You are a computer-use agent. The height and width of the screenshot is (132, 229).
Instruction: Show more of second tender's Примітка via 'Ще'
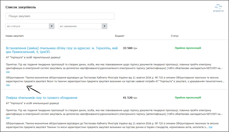pos(8,117)
